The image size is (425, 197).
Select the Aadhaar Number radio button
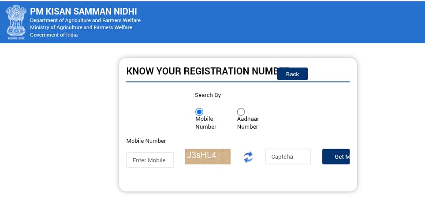click(241, 112)
